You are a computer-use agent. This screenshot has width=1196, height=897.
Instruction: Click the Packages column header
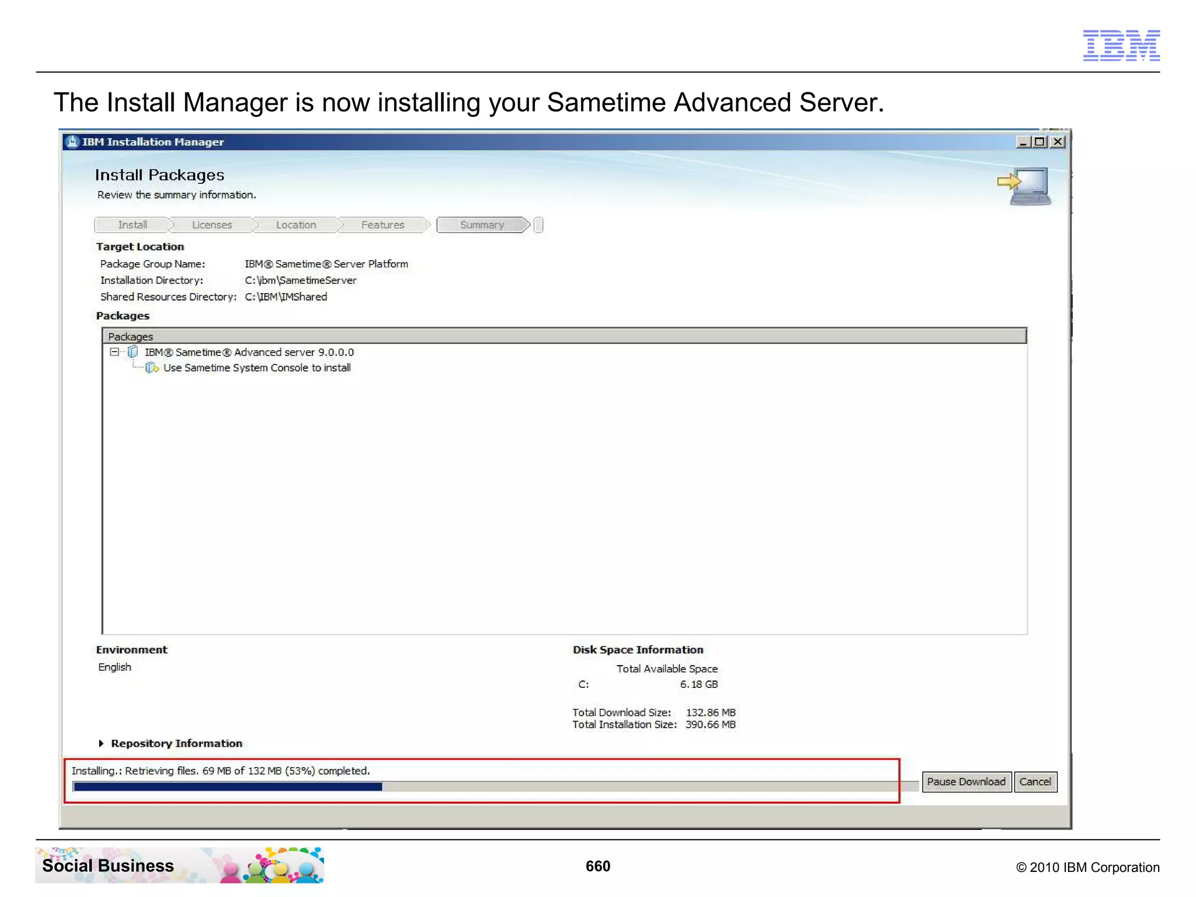pyautogui.click(x=564, y=336)
